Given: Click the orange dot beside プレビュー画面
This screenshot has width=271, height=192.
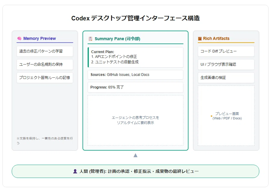Looking at the screenshot, I should (211, 116).
